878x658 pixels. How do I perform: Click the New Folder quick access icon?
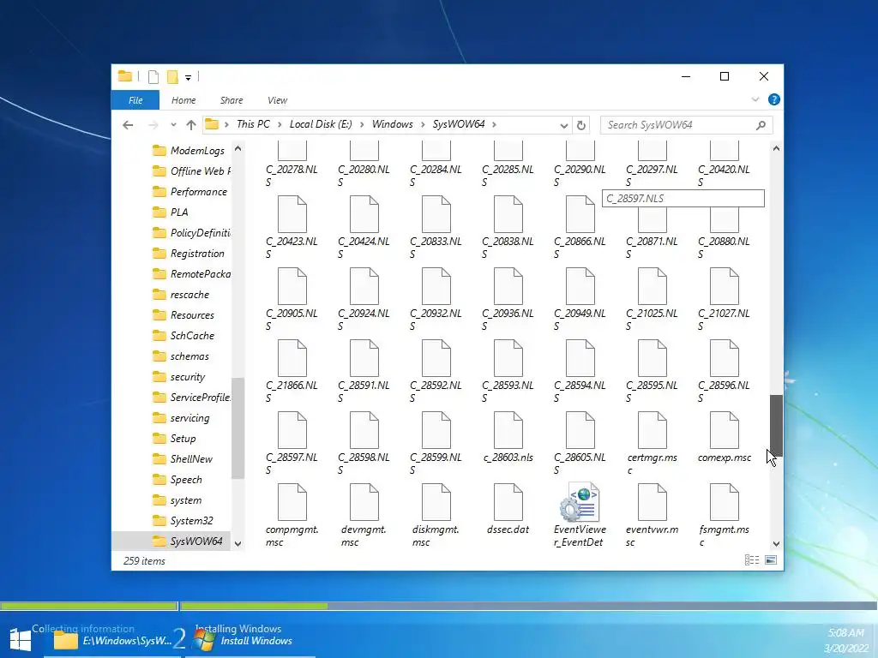coord(172,76)
